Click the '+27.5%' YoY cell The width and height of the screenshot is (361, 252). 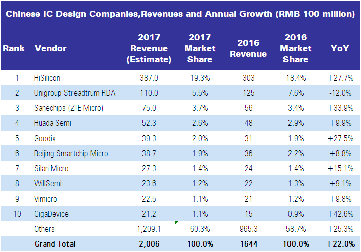[x=340, y=138]
